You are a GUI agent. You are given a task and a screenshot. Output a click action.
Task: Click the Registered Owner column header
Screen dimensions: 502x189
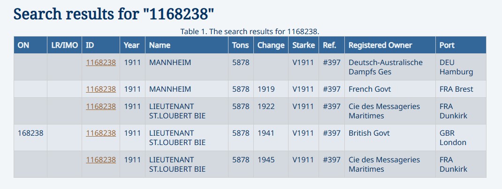(x=380, y=45)
